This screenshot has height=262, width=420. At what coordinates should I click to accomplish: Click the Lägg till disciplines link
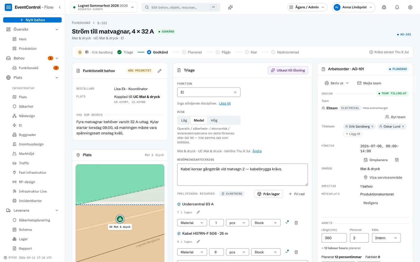(225, 103)
